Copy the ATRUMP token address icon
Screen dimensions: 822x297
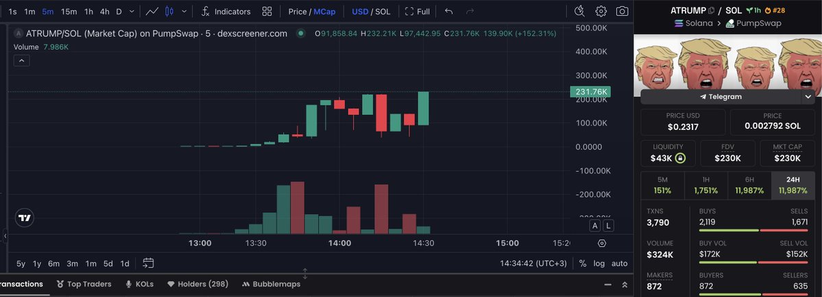pyautogui.click(x=711, y=10)
